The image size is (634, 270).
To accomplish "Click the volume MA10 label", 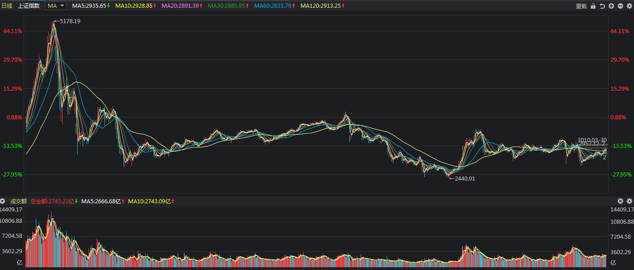I will point(151,201).
